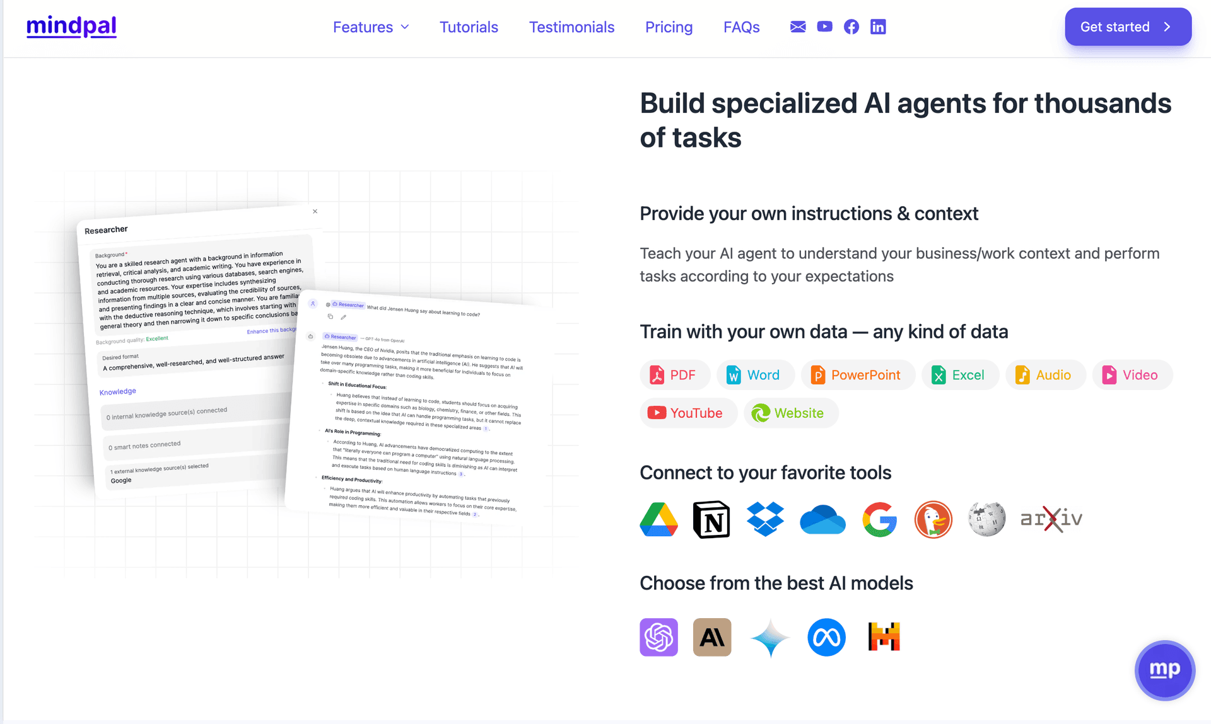This screenshot has height=724, width=1211.
Task: Close the Researcher panel in screenshot
Action: (x=315, y=212)
